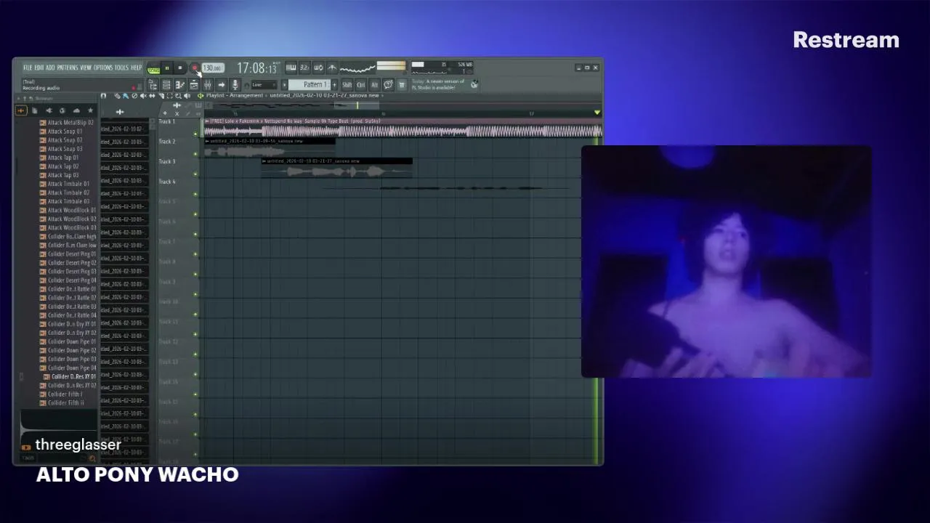Click the globe online news icon
This screenshot has width=930, height=523.
474,84
